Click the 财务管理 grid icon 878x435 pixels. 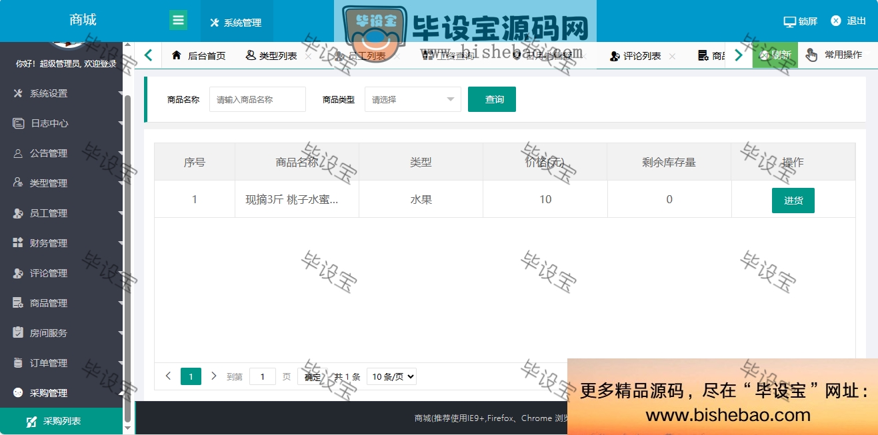18,243
